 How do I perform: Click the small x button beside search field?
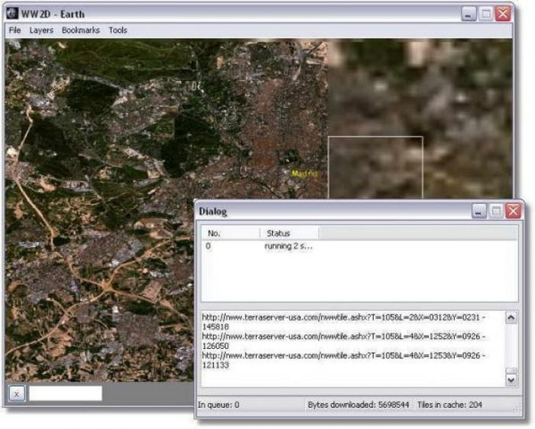point(17,394)
